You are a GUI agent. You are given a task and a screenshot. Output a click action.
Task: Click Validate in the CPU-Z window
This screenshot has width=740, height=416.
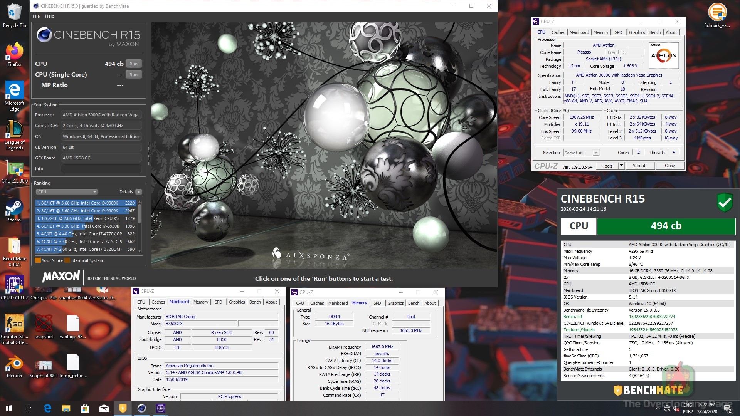(x=640, y=166)
